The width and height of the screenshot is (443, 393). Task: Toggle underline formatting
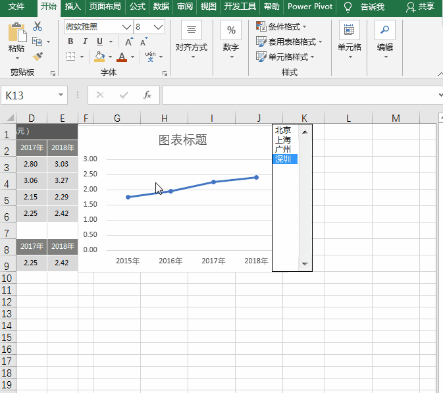(x=99, y=41)
